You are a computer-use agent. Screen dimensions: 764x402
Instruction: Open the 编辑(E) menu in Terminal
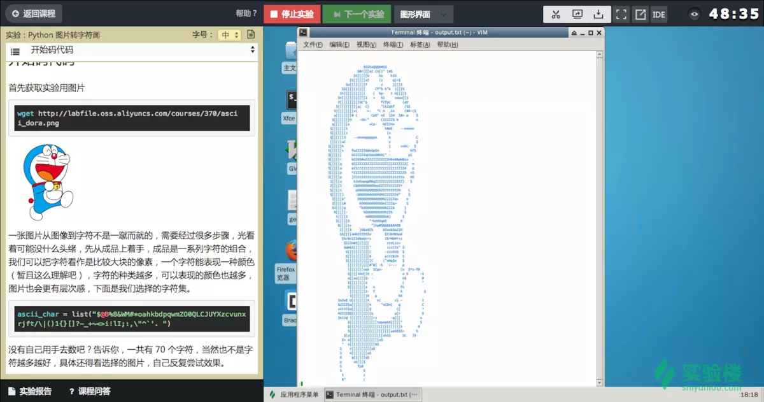click(340, 45)
